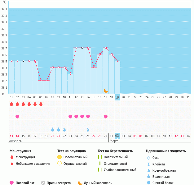Click the pink heart icon in the legend
The image size is (194, 185).
click(x=12, y=183)
